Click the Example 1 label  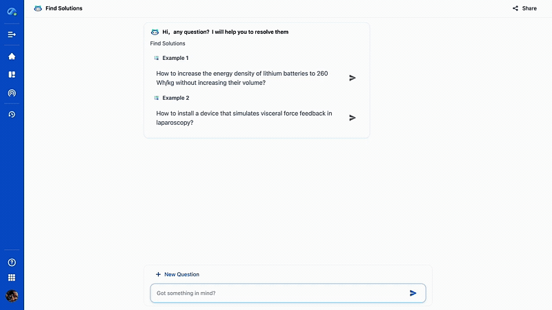[x=175, y=58]
